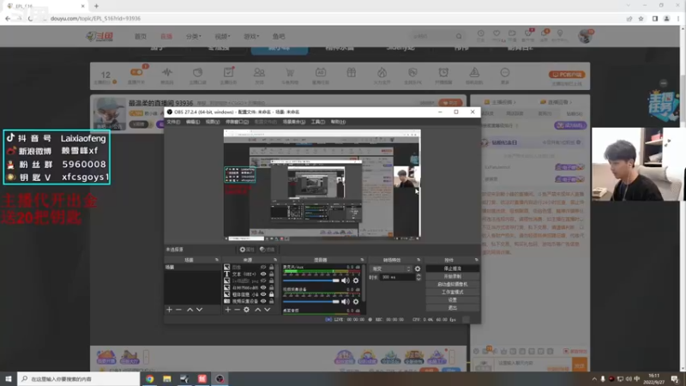This screenshot has width=686, height=386.
Task: Open the flame icon in the streamer toolbar
Action: pos(382,73)
